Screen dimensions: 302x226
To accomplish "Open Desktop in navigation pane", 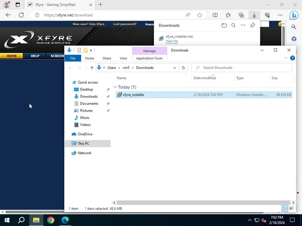I will click(86, 89).
